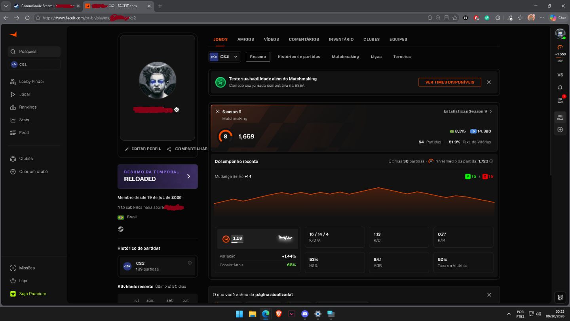Click EDITAR PERFIL
Screen dimensions: 570x321
[143, 149]
